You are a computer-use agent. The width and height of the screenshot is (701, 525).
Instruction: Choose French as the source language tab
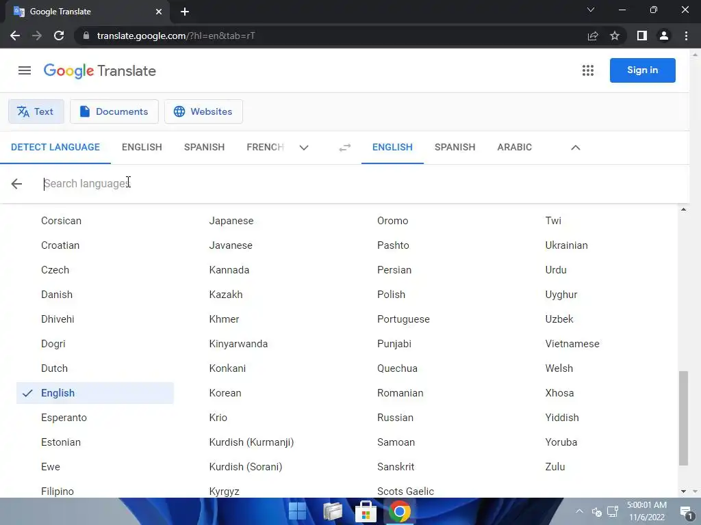265,148
